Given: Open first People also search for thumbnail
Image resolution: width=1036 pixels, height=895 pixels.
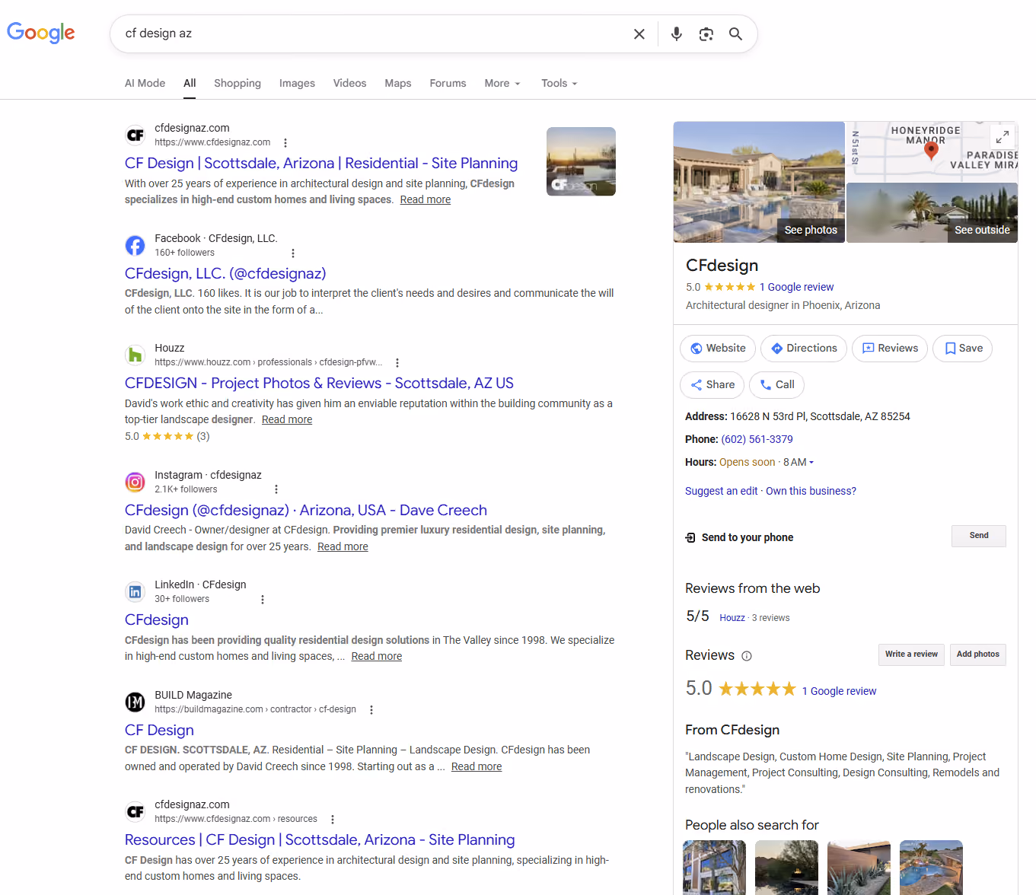Looking at the screenshot, I should pos(714,868).
